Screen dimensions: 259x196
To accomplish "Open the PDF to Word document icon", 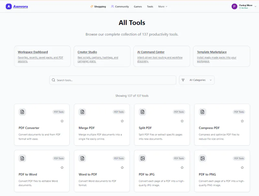I will [x=22, y=158].
